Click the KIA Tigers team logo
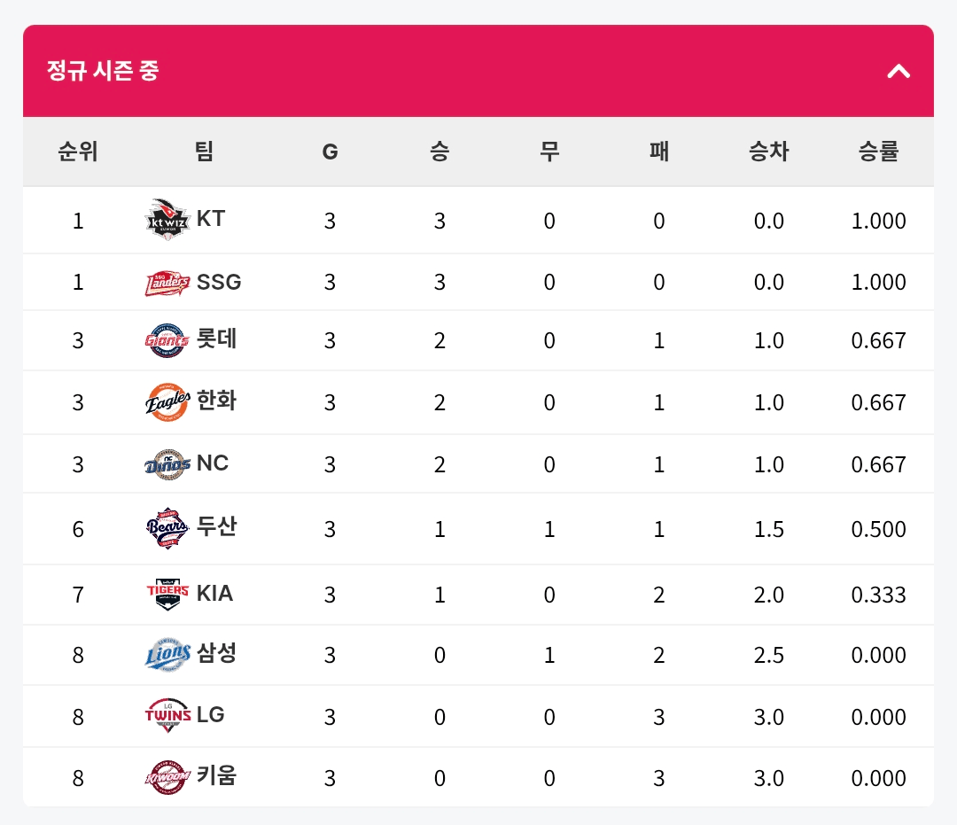Viewport: 957px width, 825px height. click(x=167, y=594)
